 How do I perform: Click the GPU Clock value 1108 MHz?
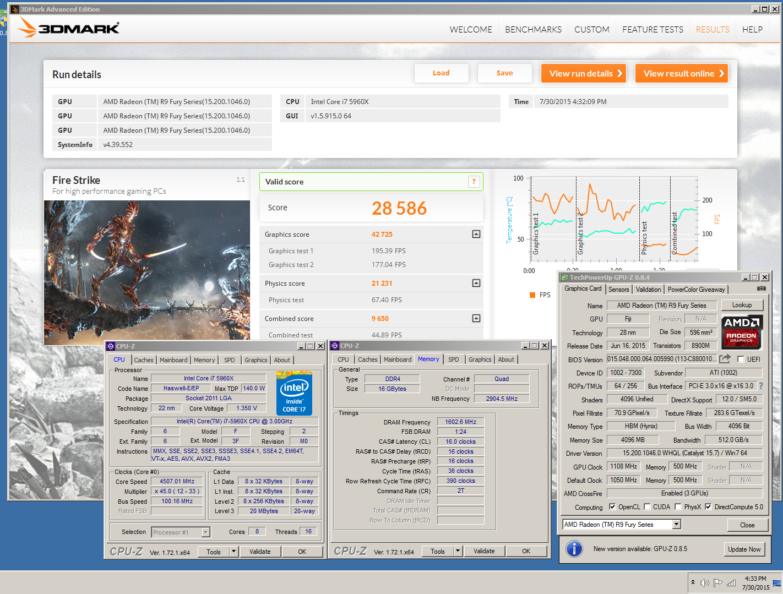coord(623,466)
